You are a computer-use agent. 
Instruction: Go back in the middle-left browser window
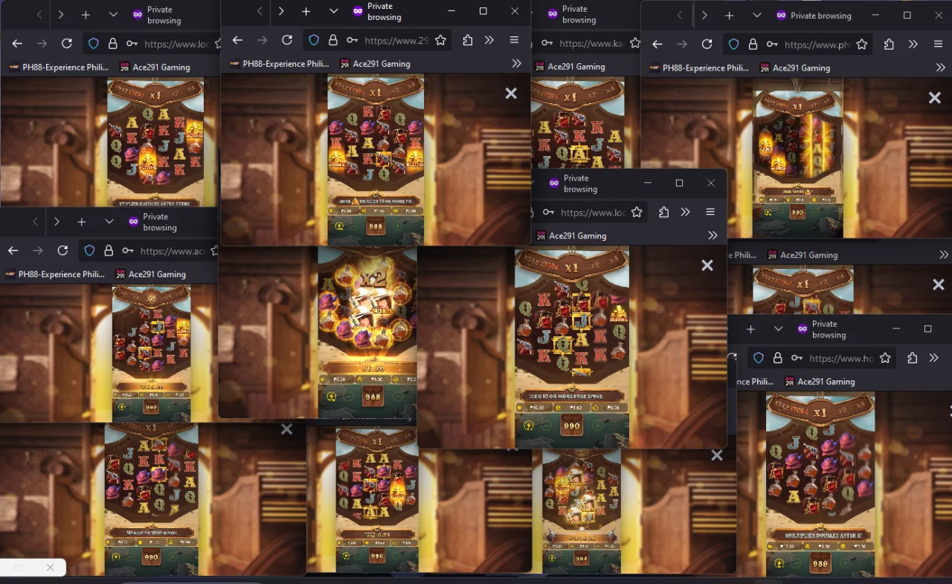click(x=13, y=250)
